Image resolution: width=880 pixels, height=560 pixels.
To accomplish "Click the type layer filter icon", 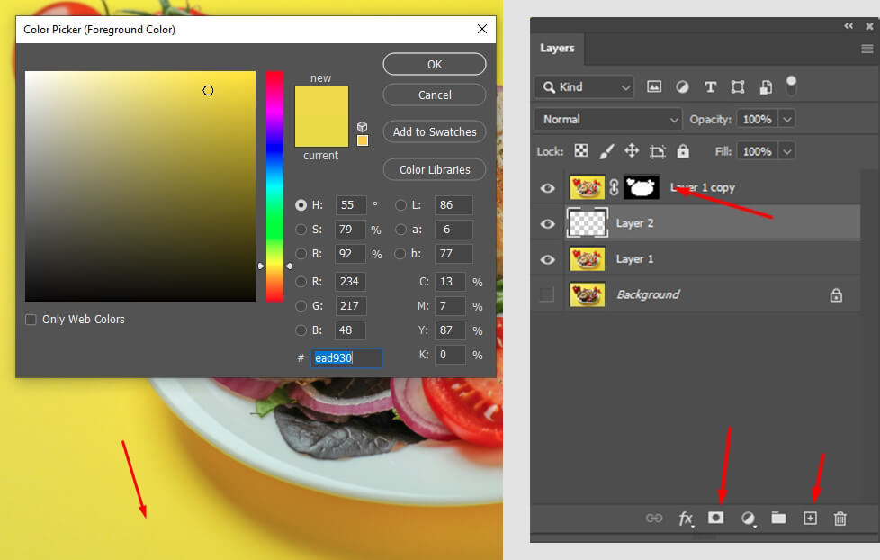I will pyautogui.click(x=710, y=87).
